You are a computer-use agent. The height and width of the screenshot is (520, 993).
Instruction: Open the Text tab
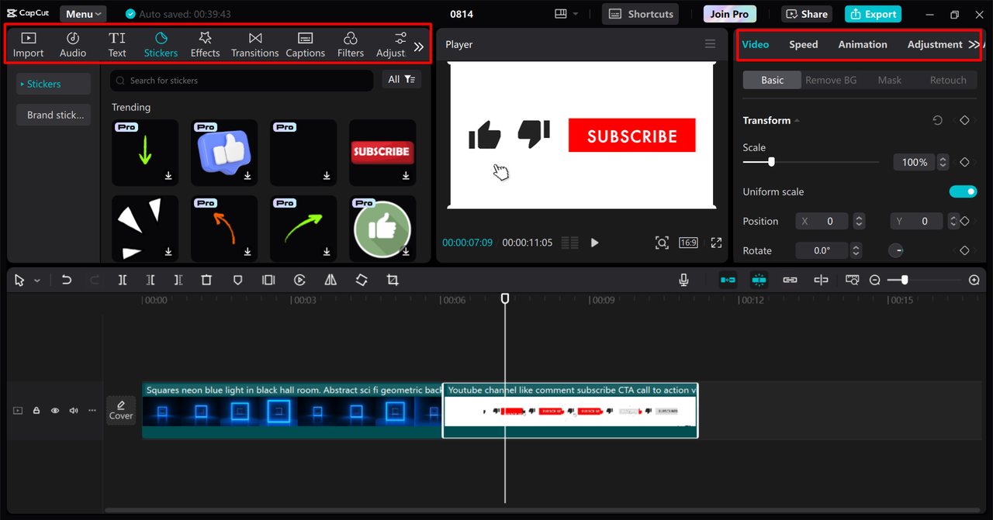tap(117, 45)
